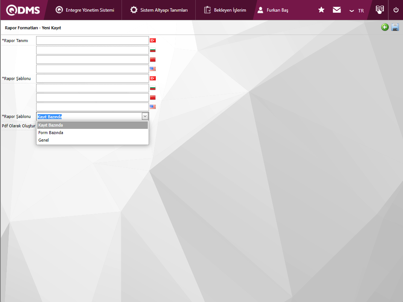Click the Pdf Olarak Oluştur label
The height and width of the screenshot is (302, 403).
(x=18, y=126)
